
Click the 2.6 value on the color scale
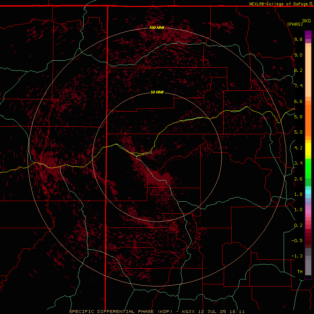click(298, 179)
